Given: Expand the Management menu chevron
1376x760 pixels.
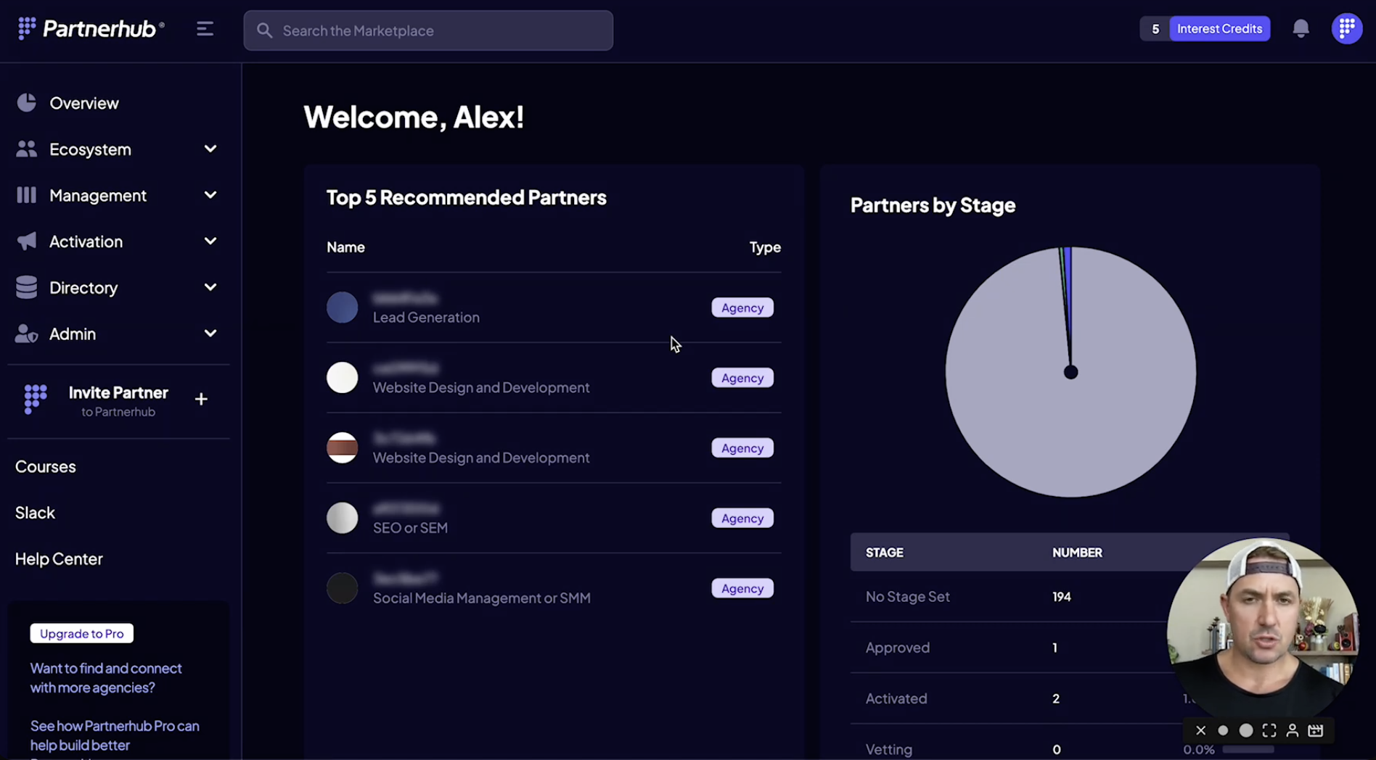Looking at the screenshot, I should 210,195.
